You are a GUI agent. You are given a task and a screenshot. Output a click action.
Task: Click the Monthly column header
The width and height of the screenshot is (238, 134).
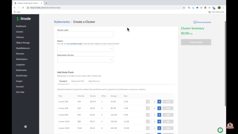[x=81, y=96]
